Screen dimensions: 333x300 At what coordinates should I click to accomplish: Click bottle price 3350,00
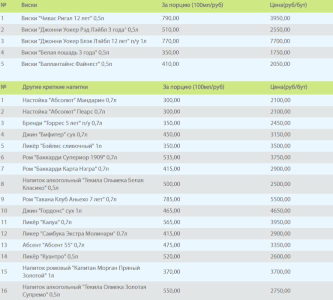(280, 245)
